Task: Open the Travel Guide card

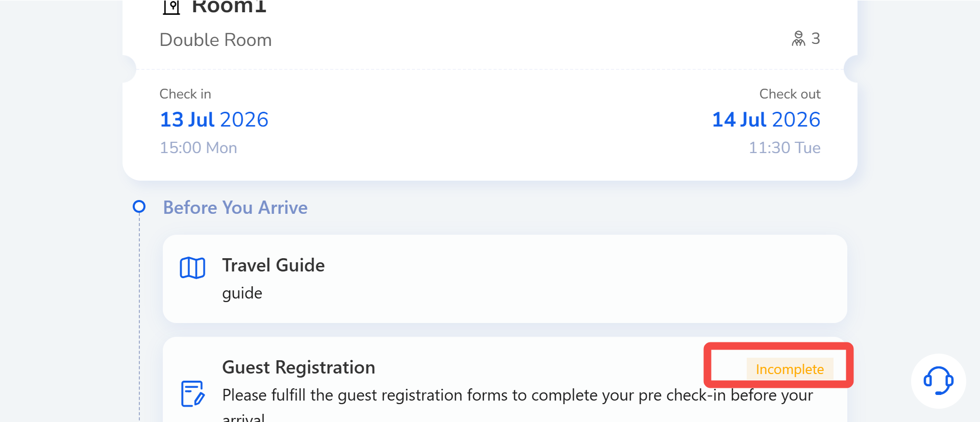Action: pos(505,279)
